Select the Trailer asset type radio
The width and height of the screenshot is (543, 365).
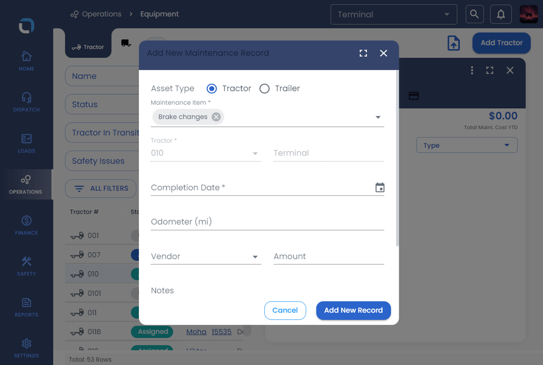click(265, 88)
